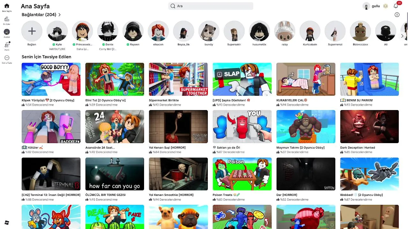Expand Bağlantılar (204) with the chevron

pyautogui.click(x=60, y=15)
